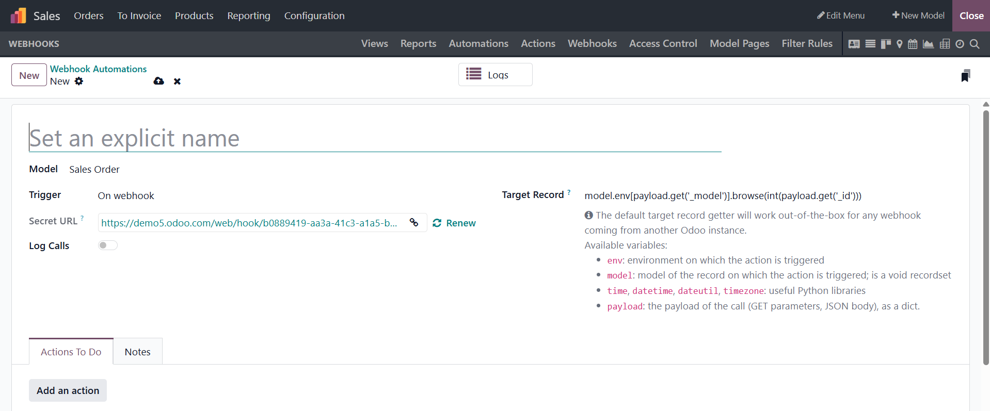This screenshot has width=990, height=411.
Task: Switch to the Notes tab
Action: click(137, 352)
